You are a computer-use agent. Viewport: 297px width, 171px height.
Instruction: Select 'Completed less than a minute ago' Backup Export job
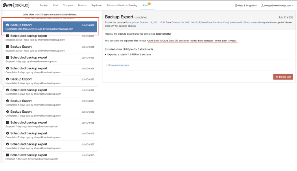pyautogui.click(x=50, y=27)
